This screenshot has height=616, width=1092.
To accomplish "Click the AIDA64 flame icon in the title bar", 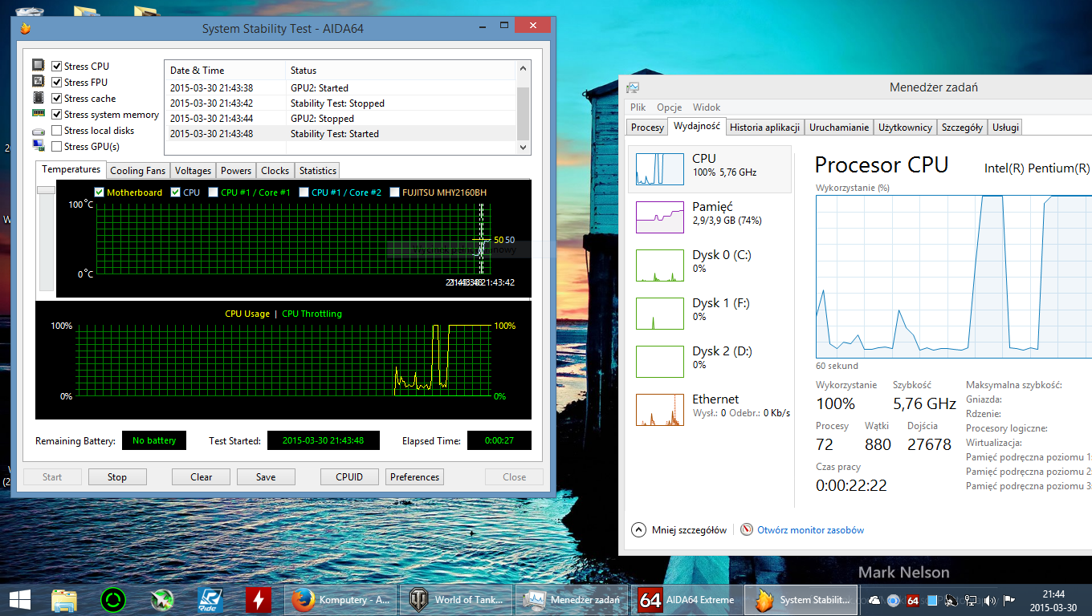I will [25, 28].
